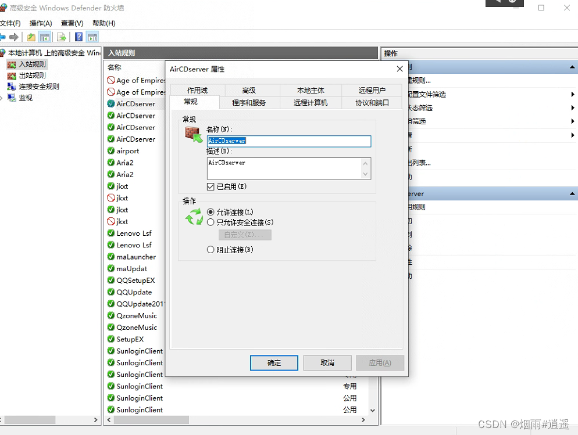Select 监视 node in the left tree
The height and width of the screenshot is (435, 578).
point(26,98)
